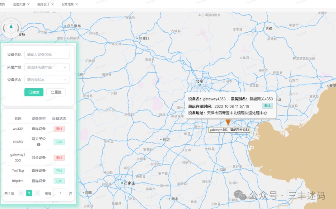Click the 离线 status tag of gateway4353
This screenshot has height=209, width=336.
59,158
